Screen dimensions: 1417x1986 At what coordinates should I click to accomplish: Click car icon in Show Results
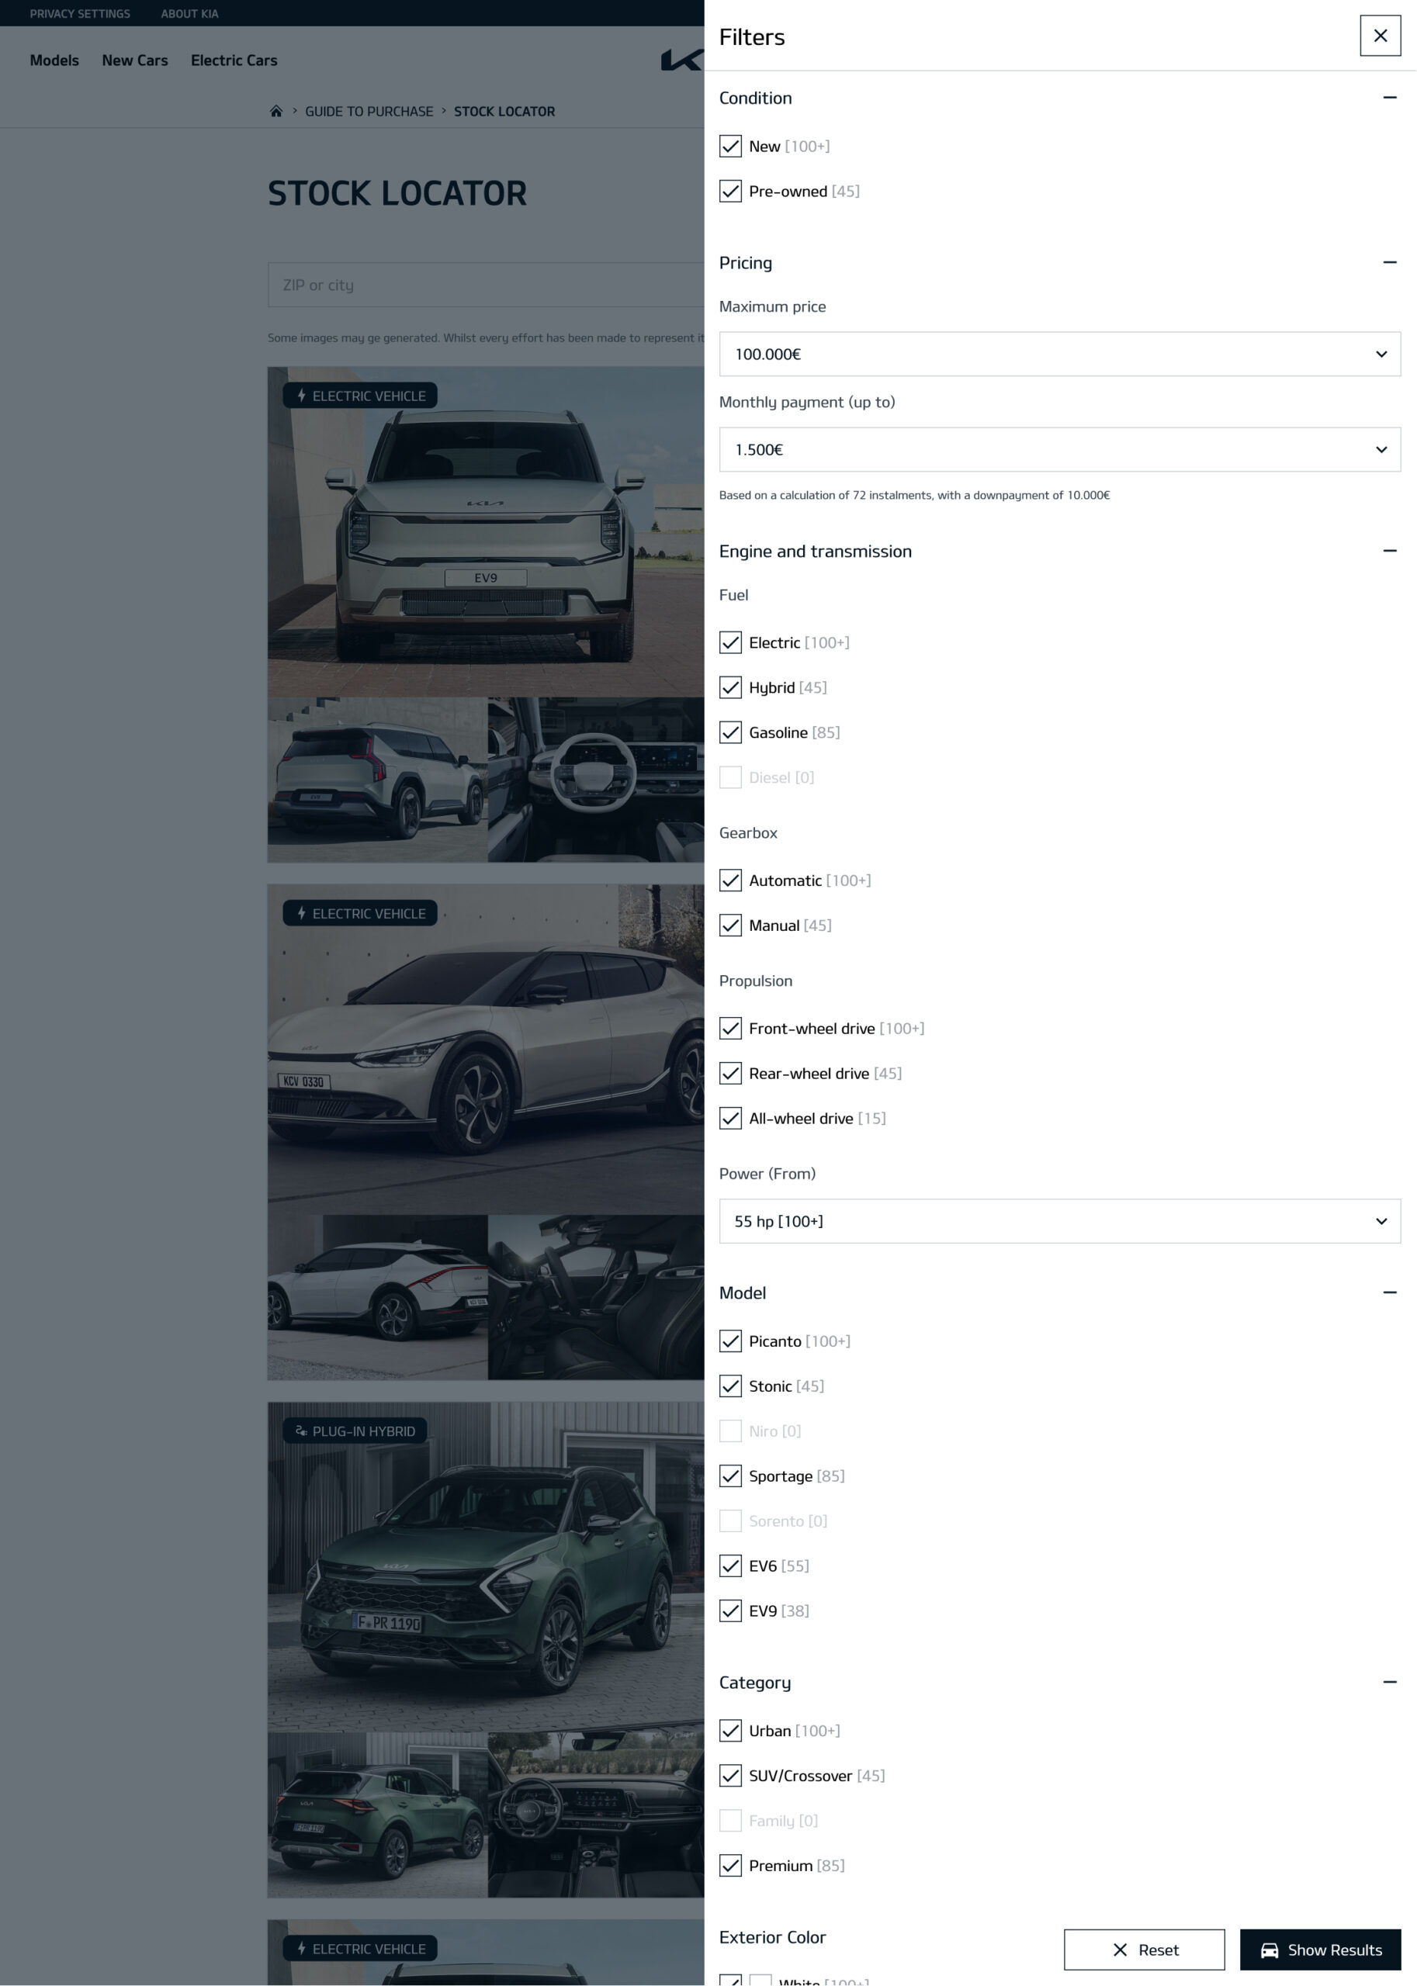1270,1950
